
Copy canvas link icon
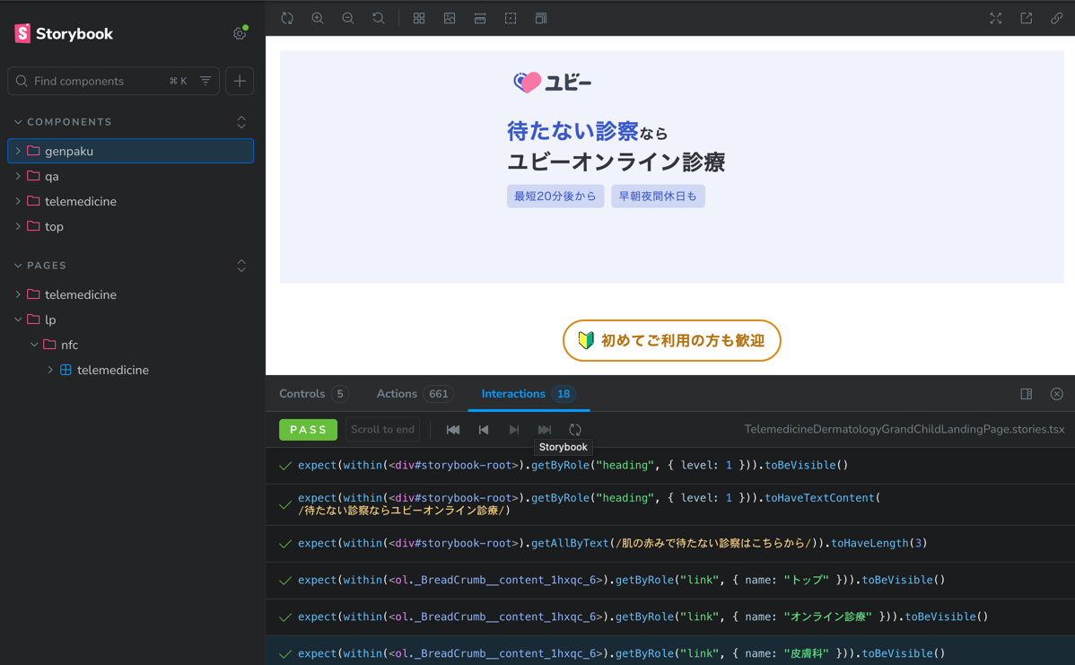[x=1056, y=19]
